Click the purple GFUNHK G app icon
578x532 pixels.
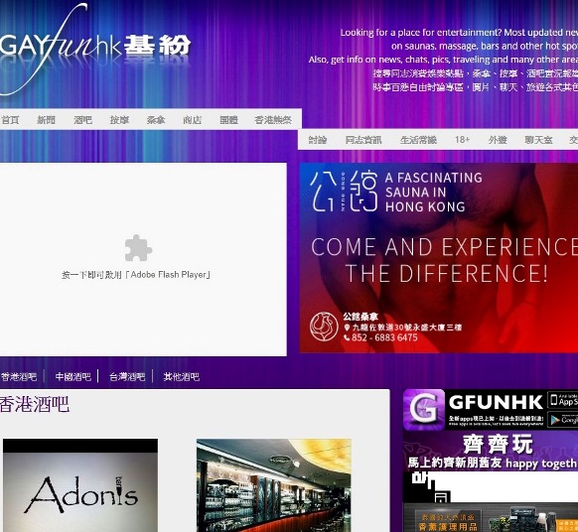(424, 410)
